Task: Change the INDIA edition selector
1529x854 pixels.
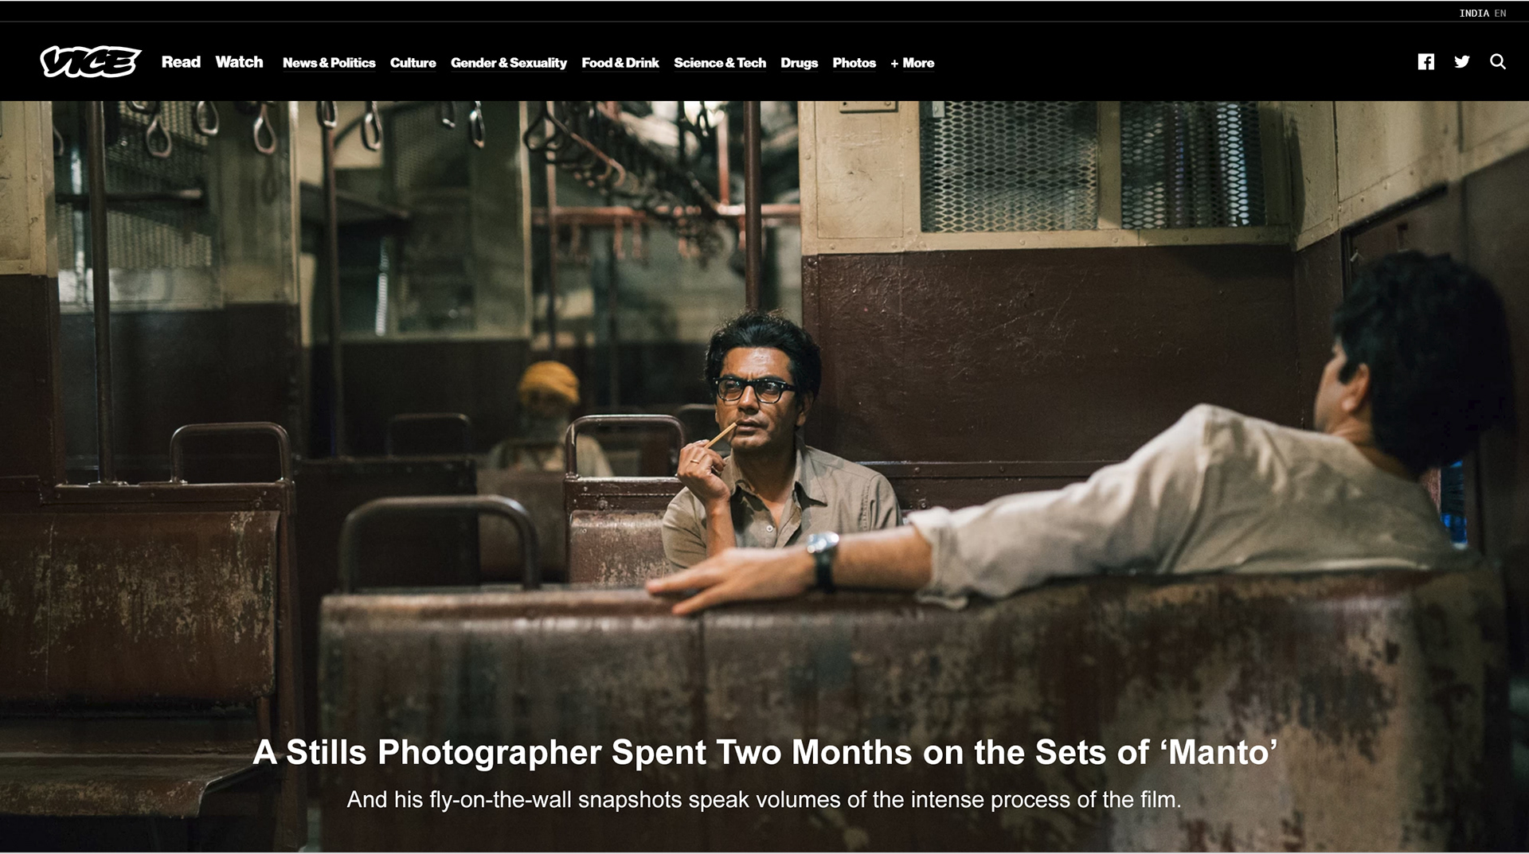Action: [1474, 13]
